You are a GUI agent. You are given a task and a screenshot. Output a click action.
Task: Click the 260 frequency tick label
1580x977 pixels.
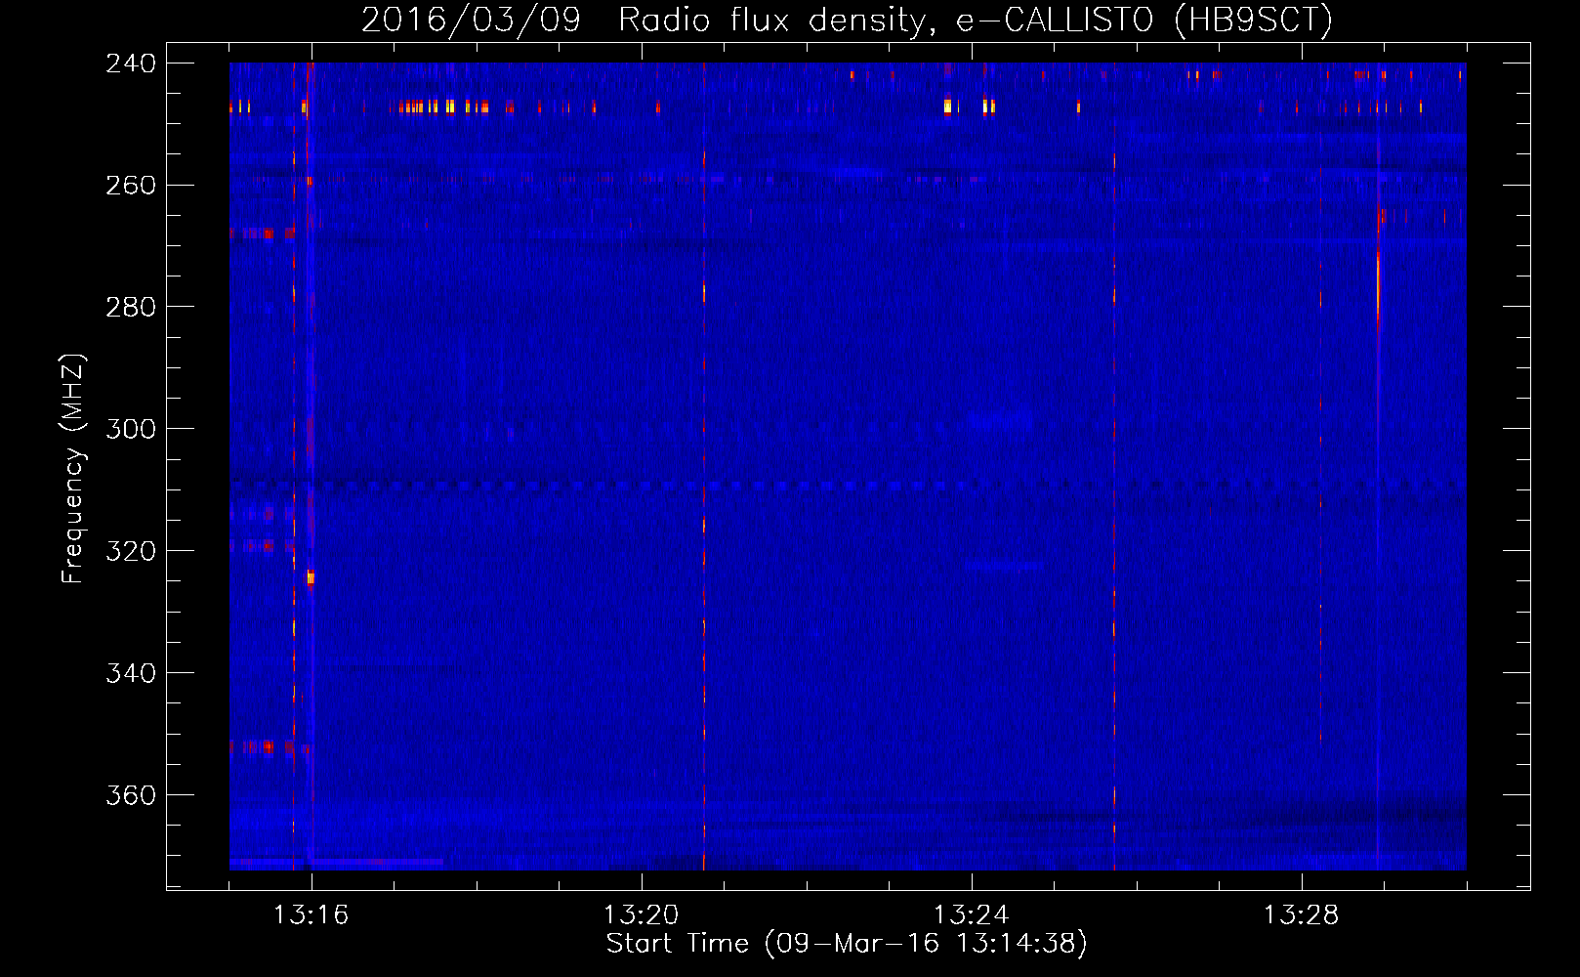[x=131, y=186]
